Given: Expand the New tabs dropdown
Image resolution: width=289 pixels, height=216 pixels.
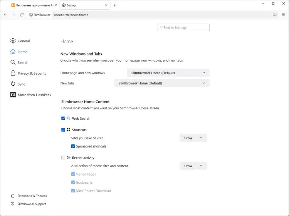Looking at the screenshot, I should tap(162, 83).
